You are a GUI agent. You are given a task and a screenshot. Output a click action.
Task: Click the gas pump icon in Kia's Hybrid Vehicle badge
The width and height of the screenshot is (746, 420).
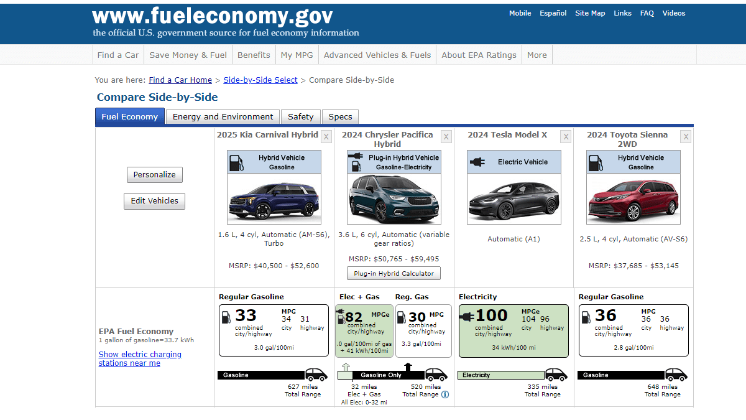click(x=237, y=162)
